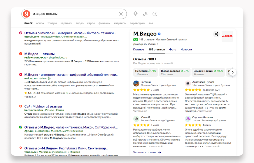Switch to the 'карты' tab

(x=91, y=23)
